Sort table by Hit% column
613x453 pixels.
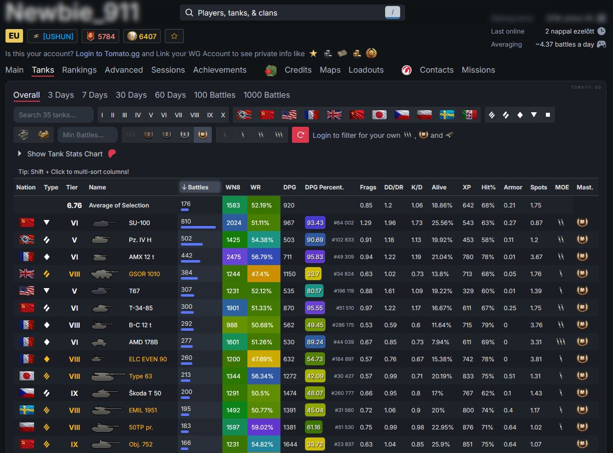pyautogui.click(x=488, y=187)
